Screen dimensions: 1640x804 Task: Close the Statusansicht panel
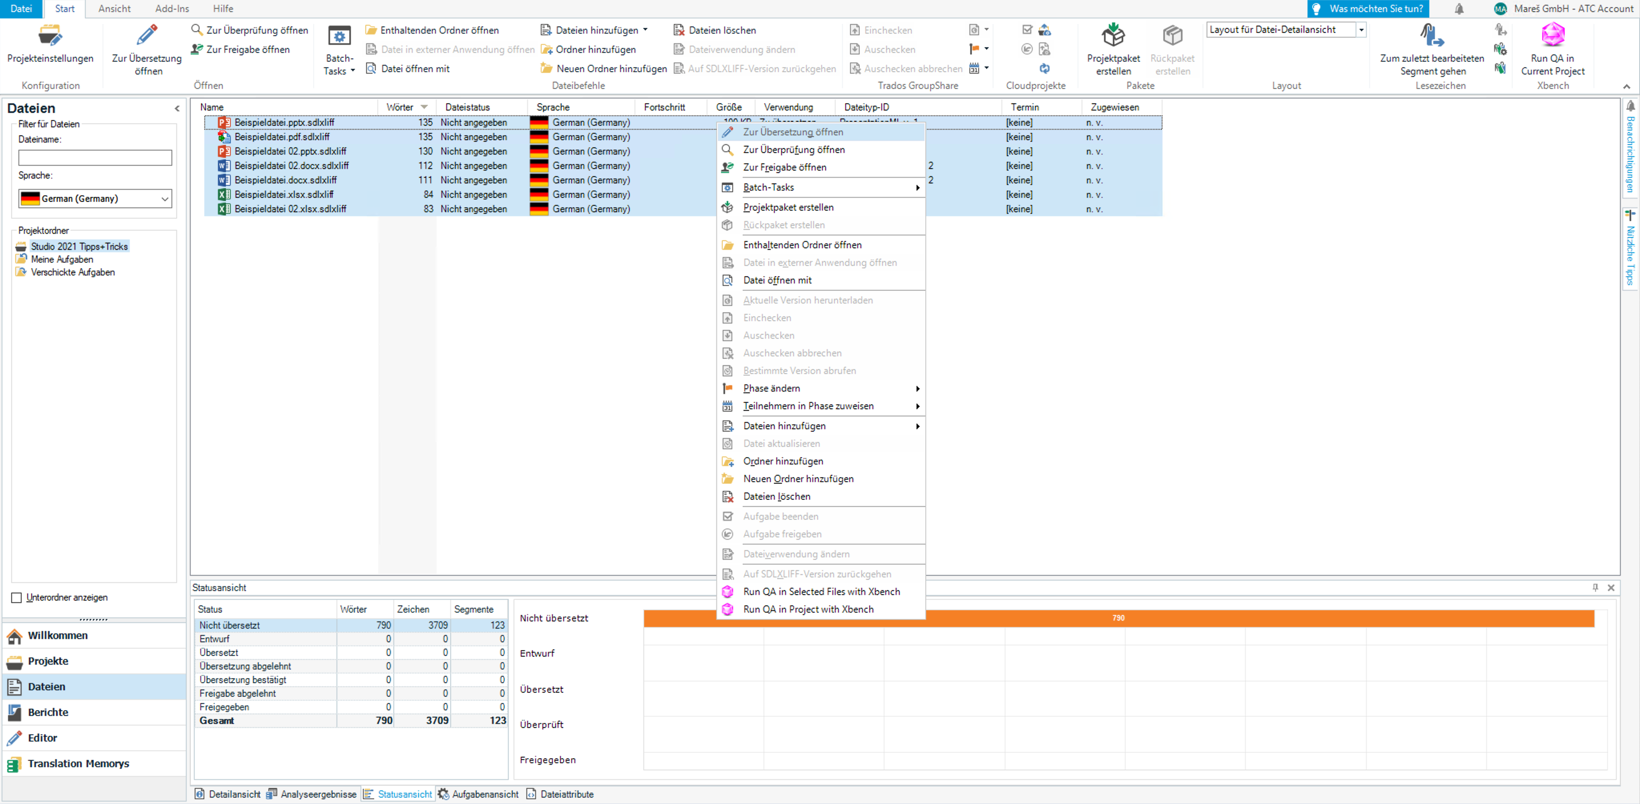pyautogui.click(x=1611, y=587)
